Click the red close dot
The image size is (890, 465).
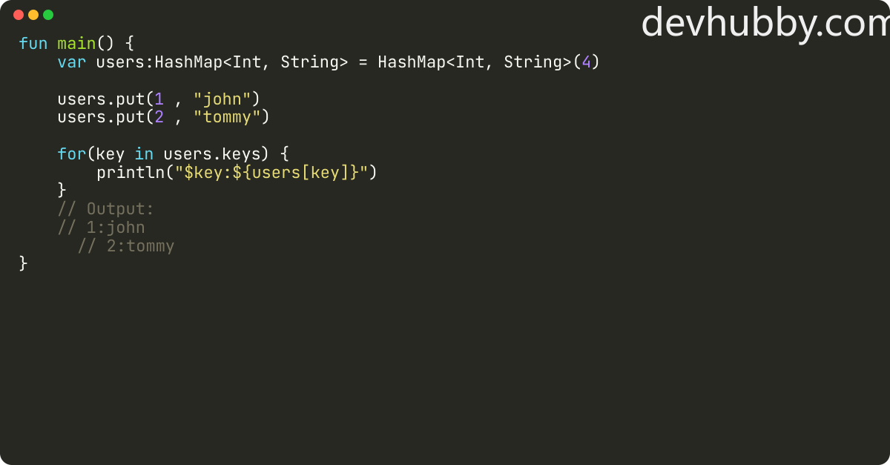19,15
